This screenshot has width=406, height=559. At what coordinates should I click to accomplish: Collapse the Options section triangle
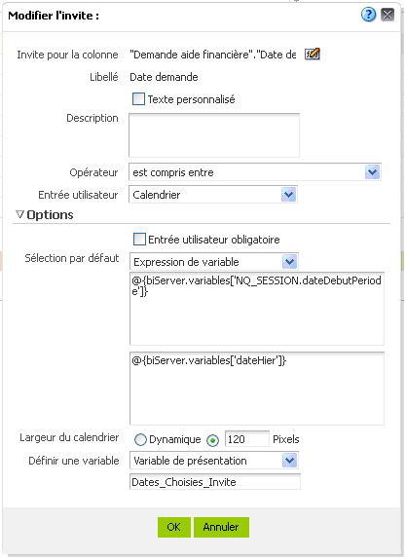click(x=20, y=214)
